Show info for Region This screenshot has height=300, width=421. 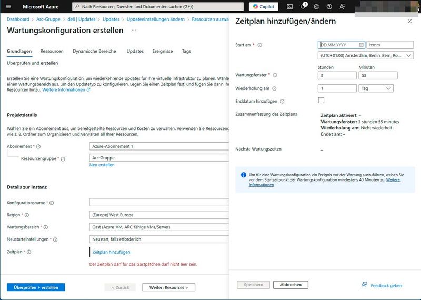[x=27, y=215]
